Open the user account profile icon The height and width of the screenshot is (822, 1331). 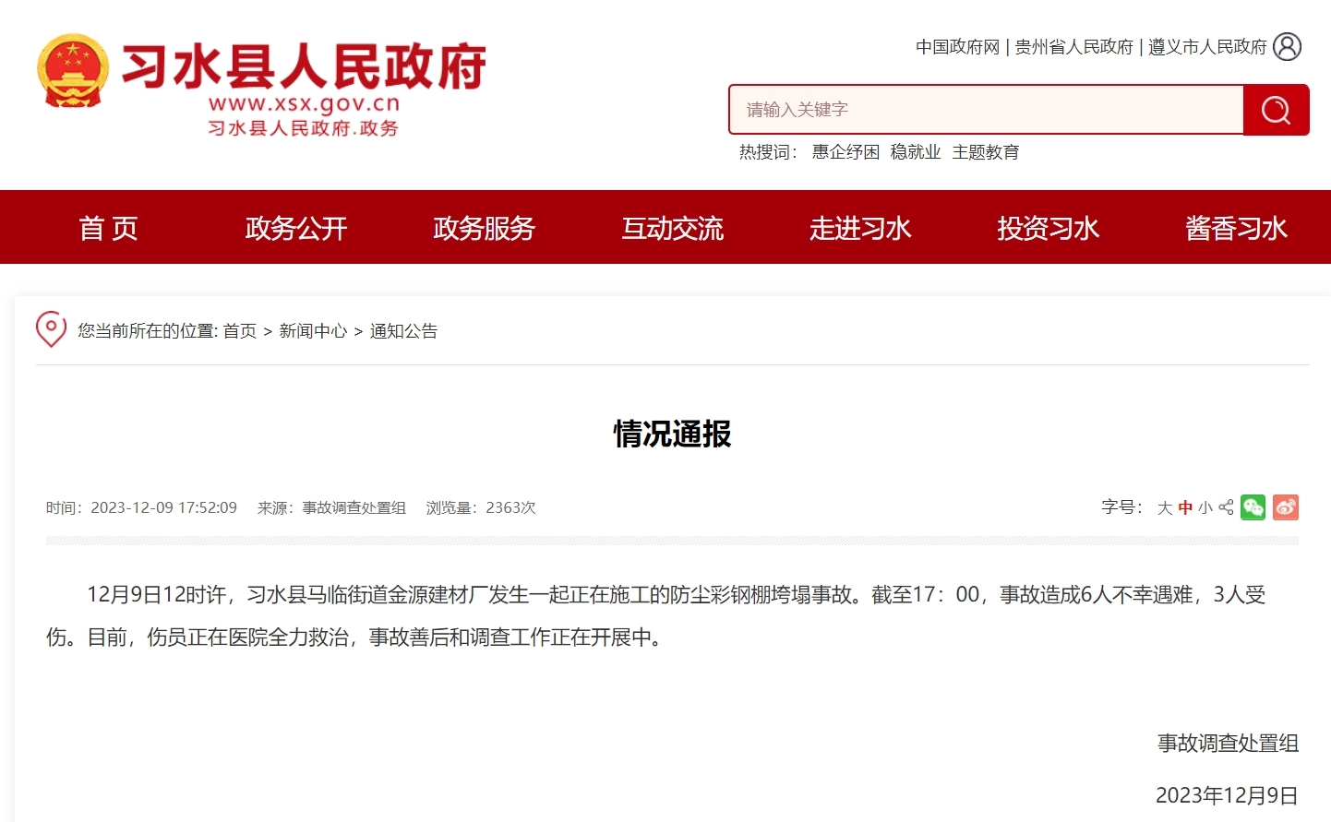[x=1287, y=46]
